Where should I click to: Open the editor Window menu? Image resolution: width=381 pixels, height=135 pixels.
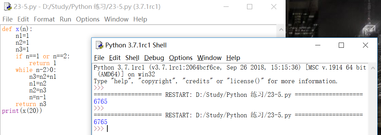click(117, 19)
